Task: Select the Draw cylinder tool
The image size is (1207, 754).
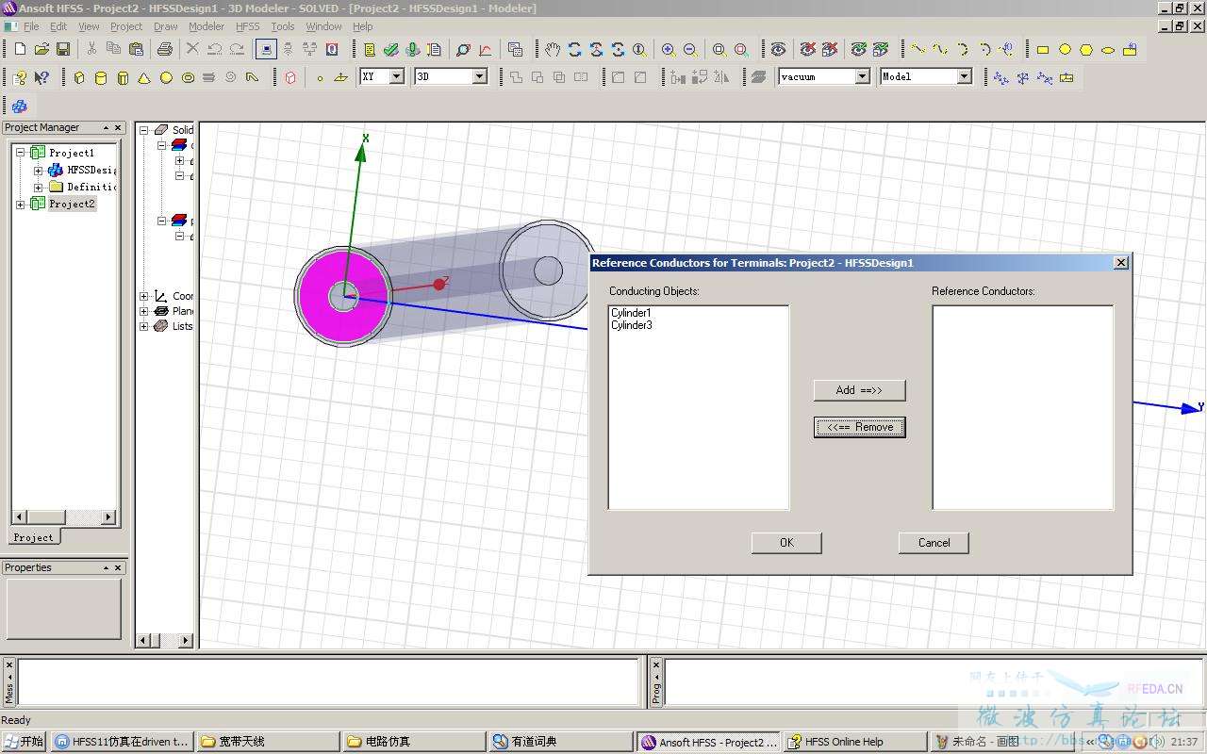Action: point(101,77)
